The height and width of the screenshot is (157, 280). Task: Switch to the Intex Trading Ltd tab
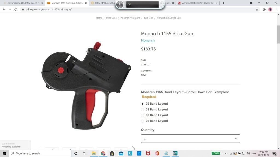tap(24, 3)
